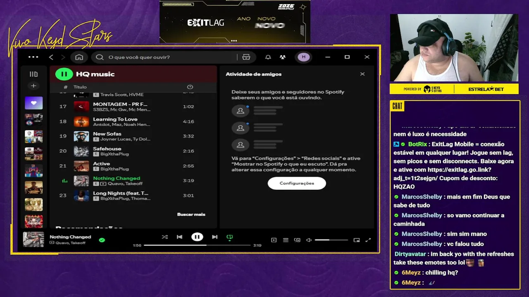529x297 pixels.
Task: Pause the HQ music playlist with the green button
Action: coord(64,74)
